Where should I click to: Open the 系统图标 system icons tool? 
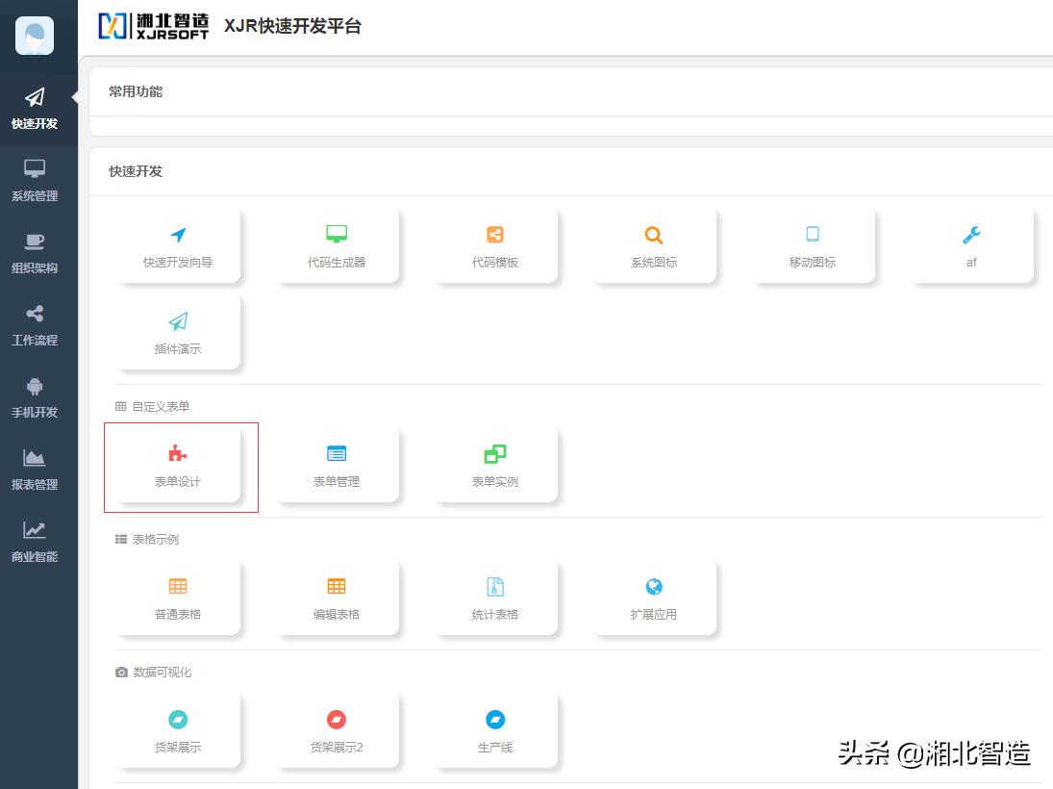(x=654, y=245)
